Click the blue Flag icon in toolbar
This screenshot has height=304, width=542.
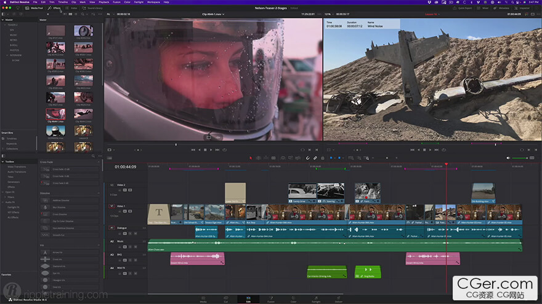coord(330,158)
